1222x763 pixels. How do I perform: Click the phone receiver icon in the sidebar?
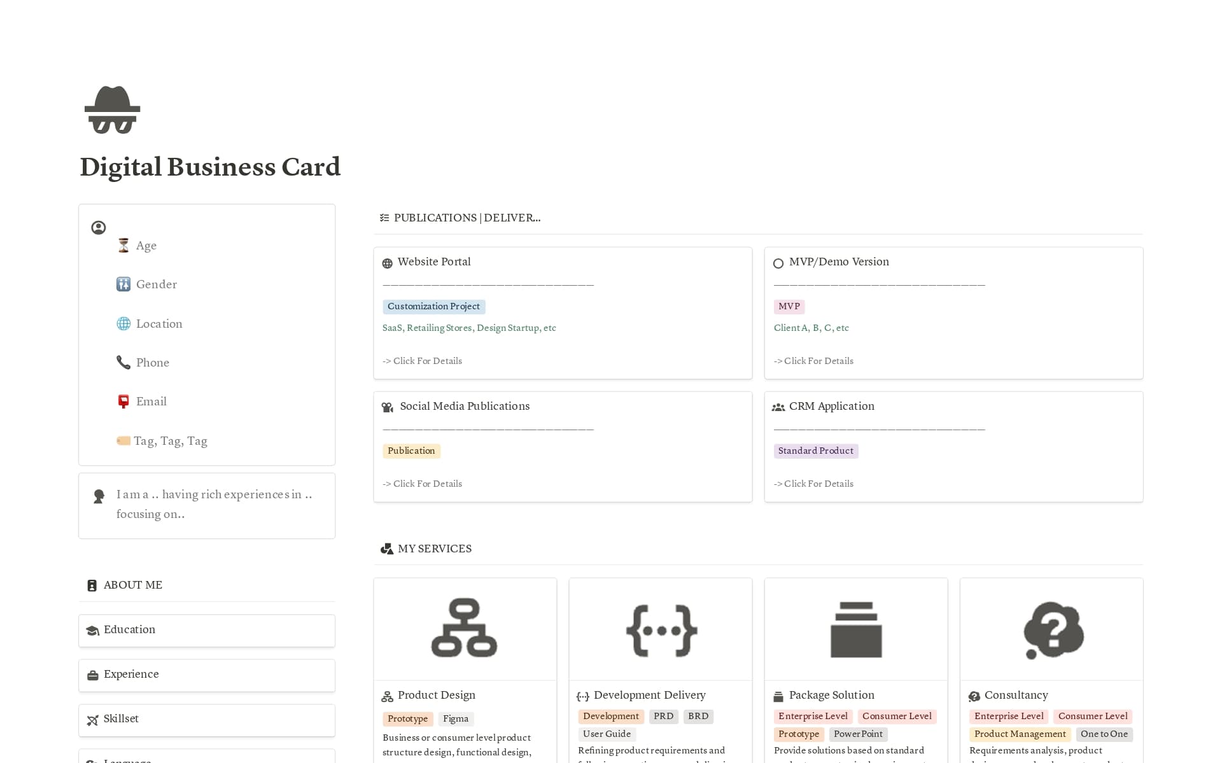tap(123, 362)
